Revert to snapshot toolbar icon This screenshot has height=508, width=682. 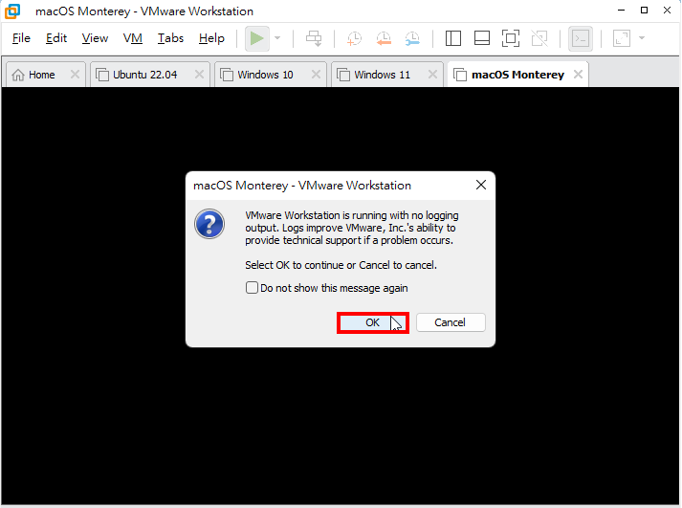[384, 38]
